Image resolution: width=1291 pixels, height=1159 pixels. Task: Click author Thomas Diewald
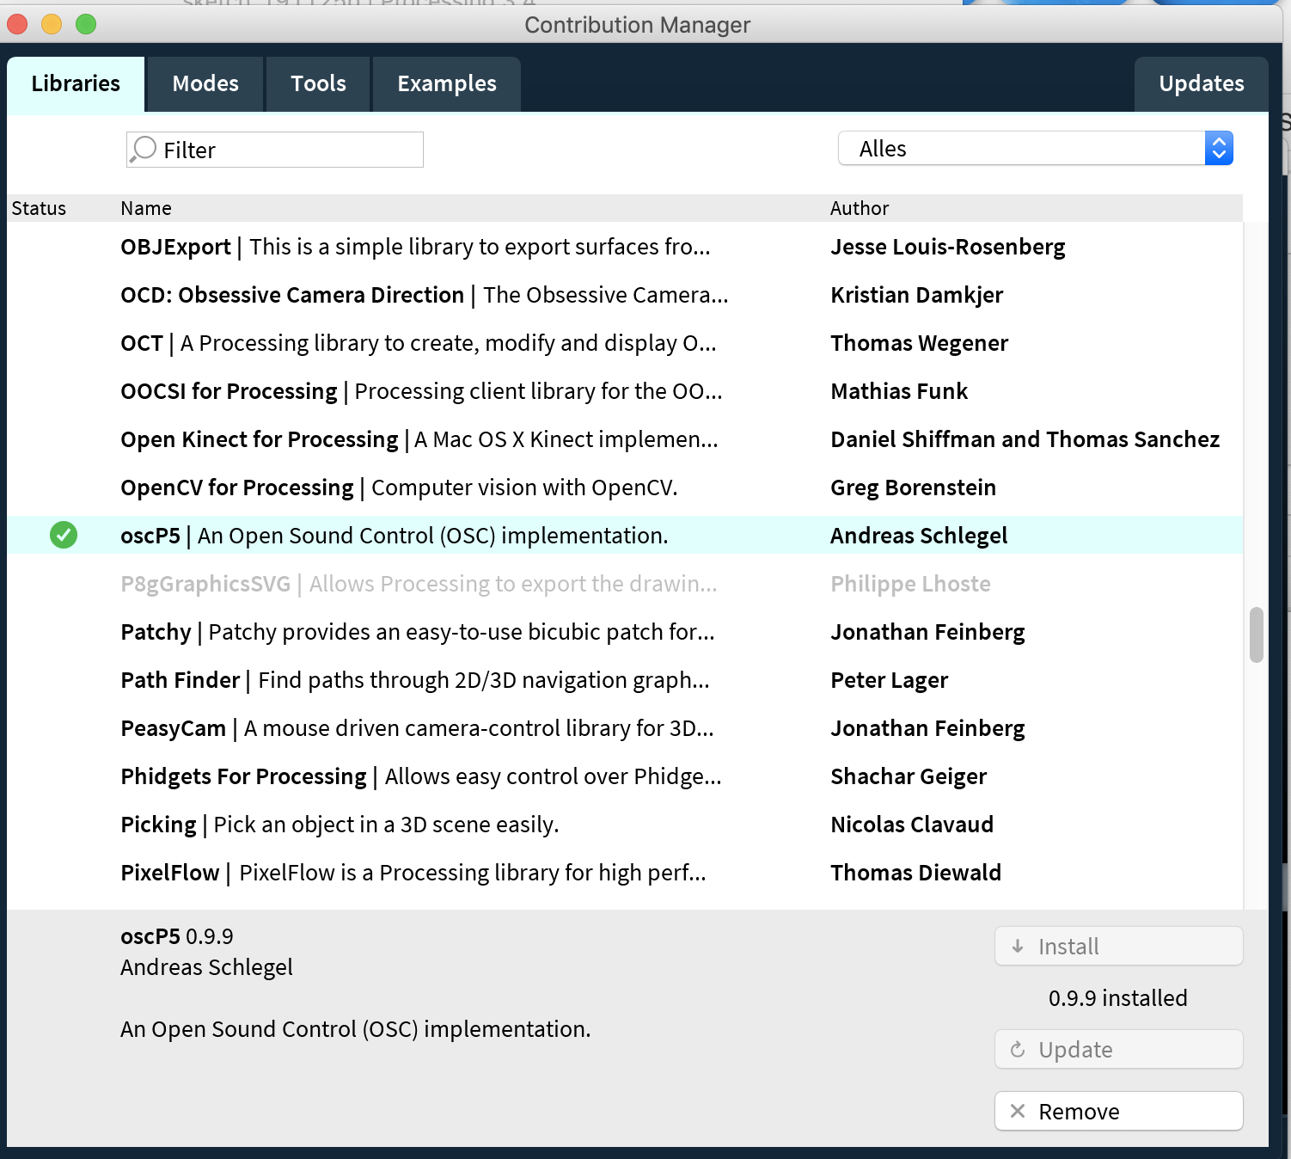coord(916,873)
